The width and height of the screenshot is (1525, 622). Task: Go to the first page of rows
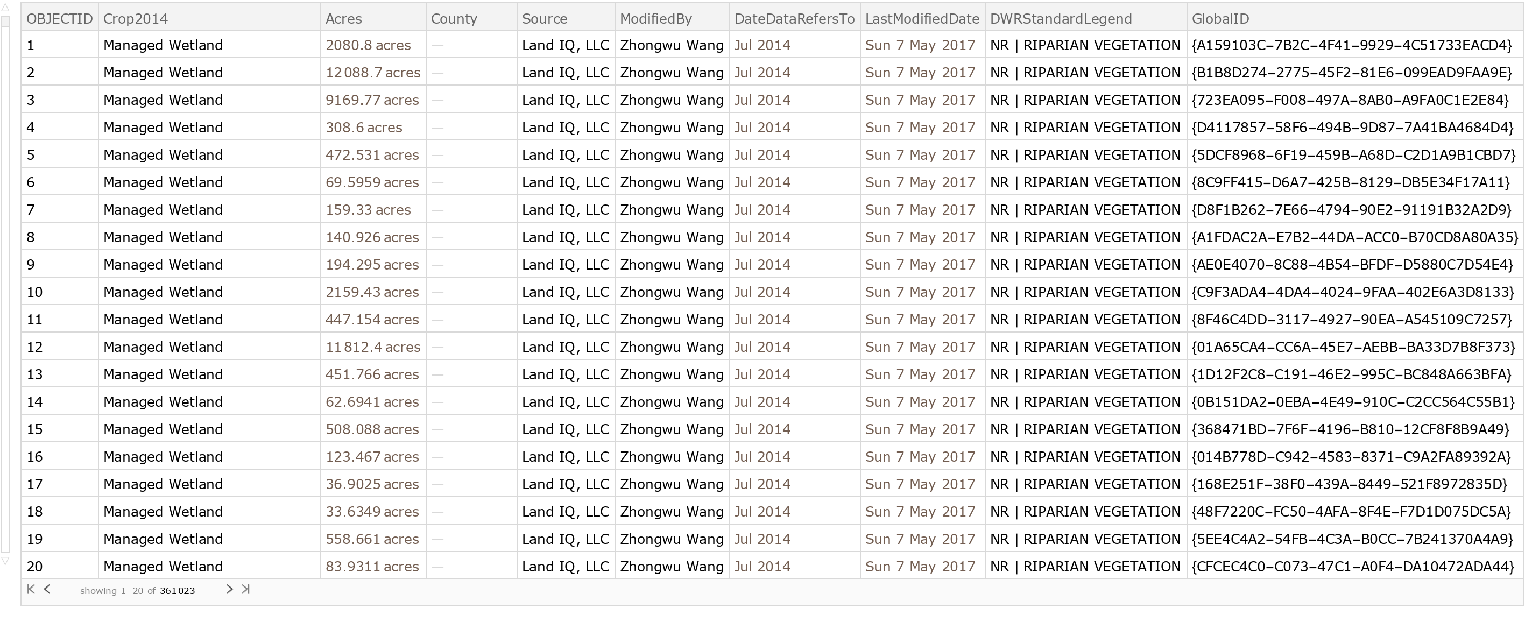click(x=31, y=589)
